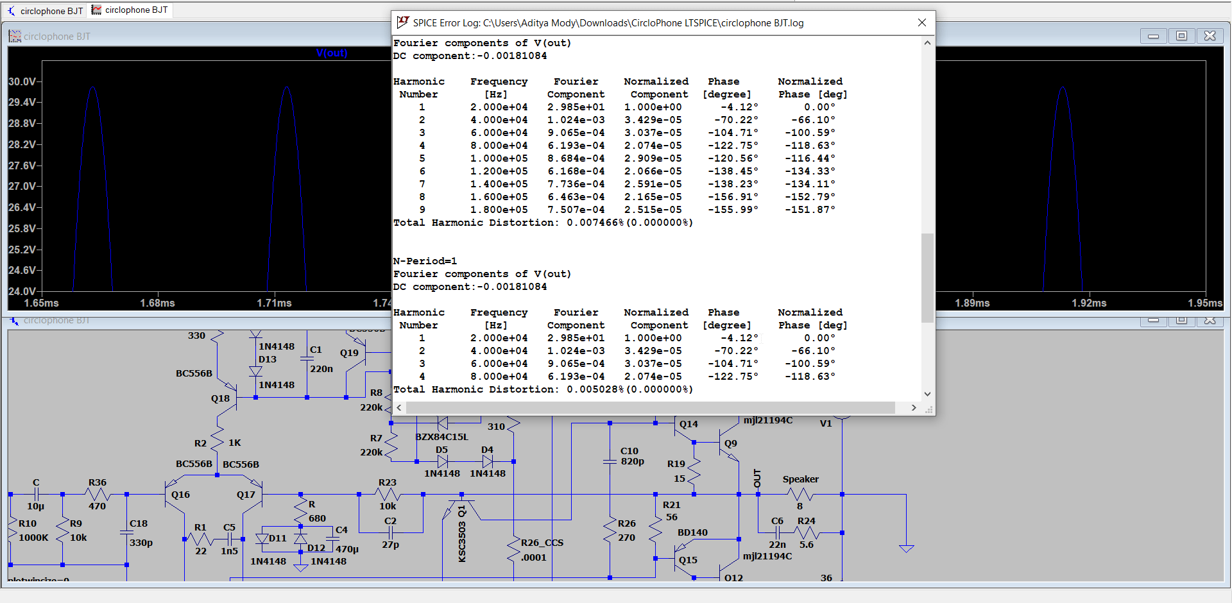Click the 1.92ms time axis label

[x=1089, y=303]
